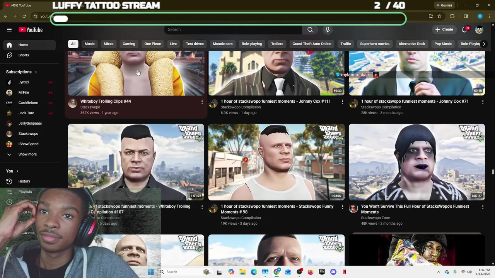Image resolution: width=495 pixels, height=278 pixels.
Task: Open Microsoft Edge from the taskbar
Action: click(254, 272)
